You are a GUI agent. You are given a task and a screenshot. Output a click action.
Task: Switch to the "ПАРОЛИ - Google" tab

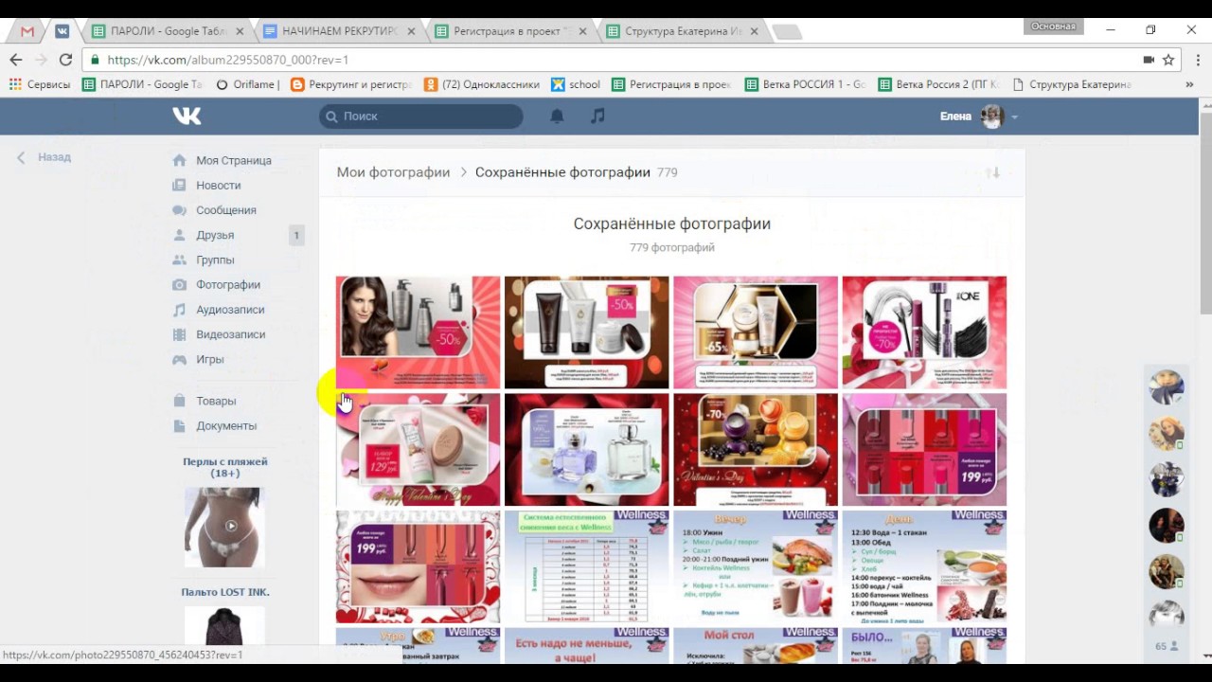[167, 31]
